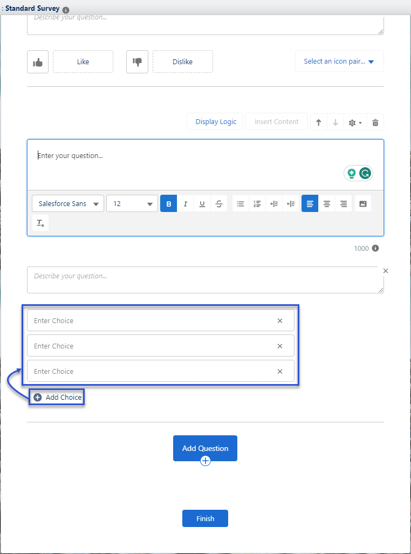Click the thumbs down Dislike icon

pyautogui.click(x=137, y=62)
